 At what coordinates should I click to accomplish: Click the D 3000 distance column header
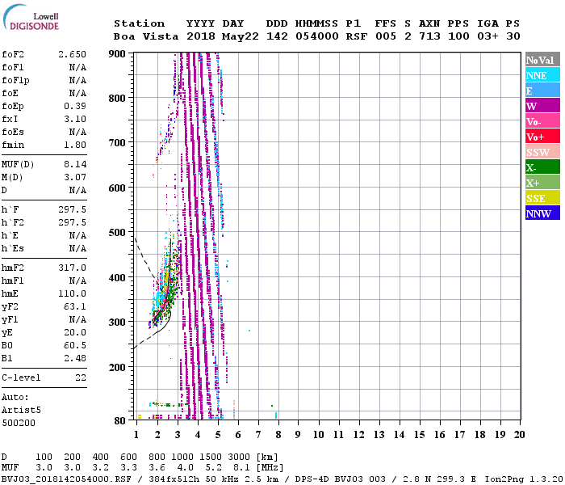pyautogui.click(x=239, y=457)
